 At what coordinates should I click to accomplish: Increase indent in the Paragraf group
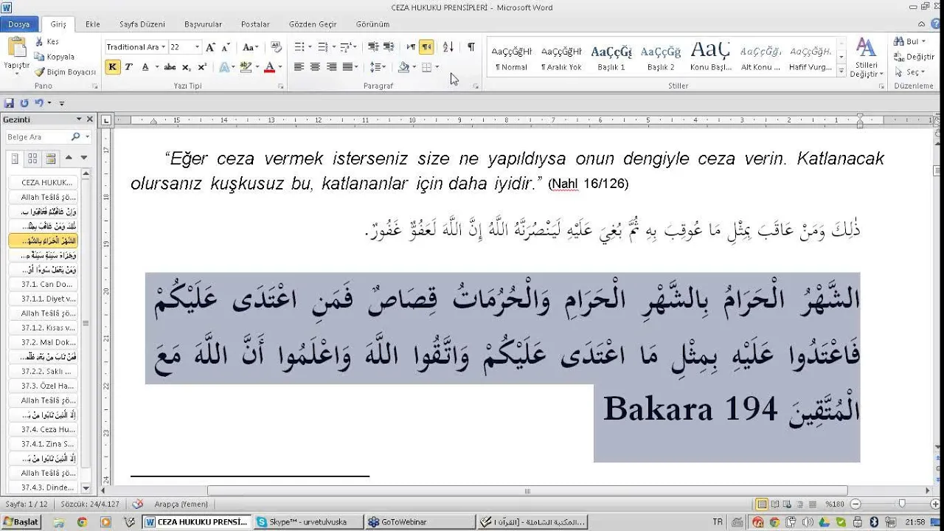pos(389,47)
